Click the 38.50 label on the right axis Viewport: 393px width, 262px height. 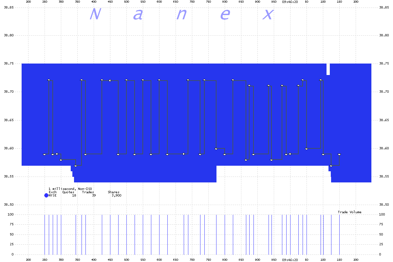coord(384,205)
